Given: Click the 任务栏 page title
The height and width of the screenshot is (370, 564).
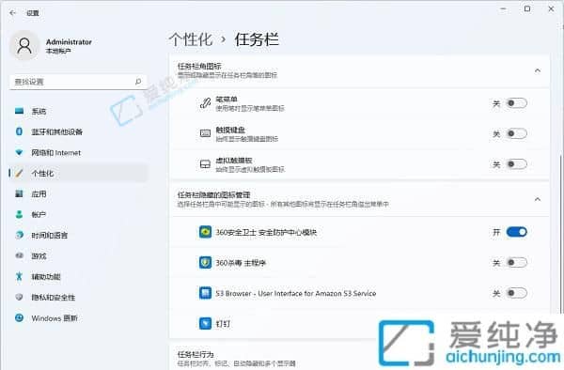Looking at the screenshot, I should 257,39.
